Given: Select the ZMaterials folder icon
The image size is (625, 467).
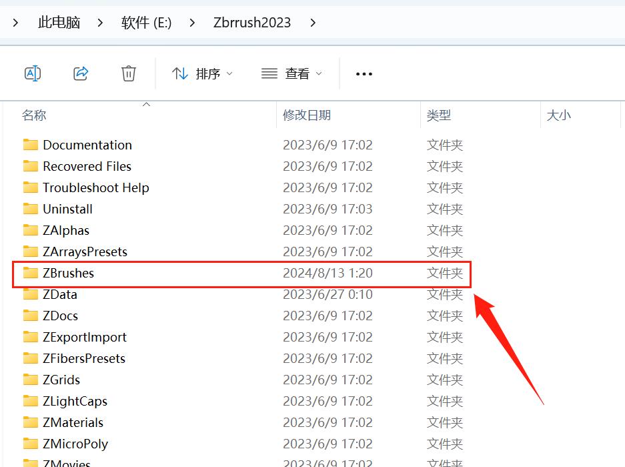Looking at the screenshot, I should (31, 422).
